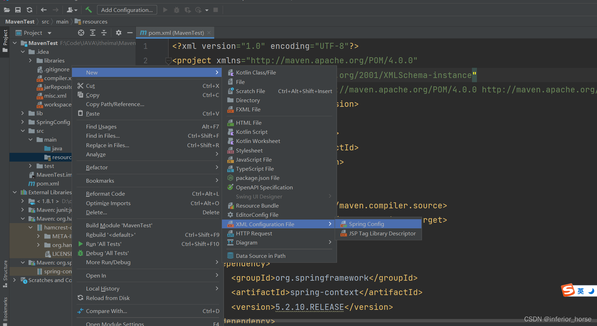Expand the lib folder in the tree
597x326 pixels.
coord(22,113)
